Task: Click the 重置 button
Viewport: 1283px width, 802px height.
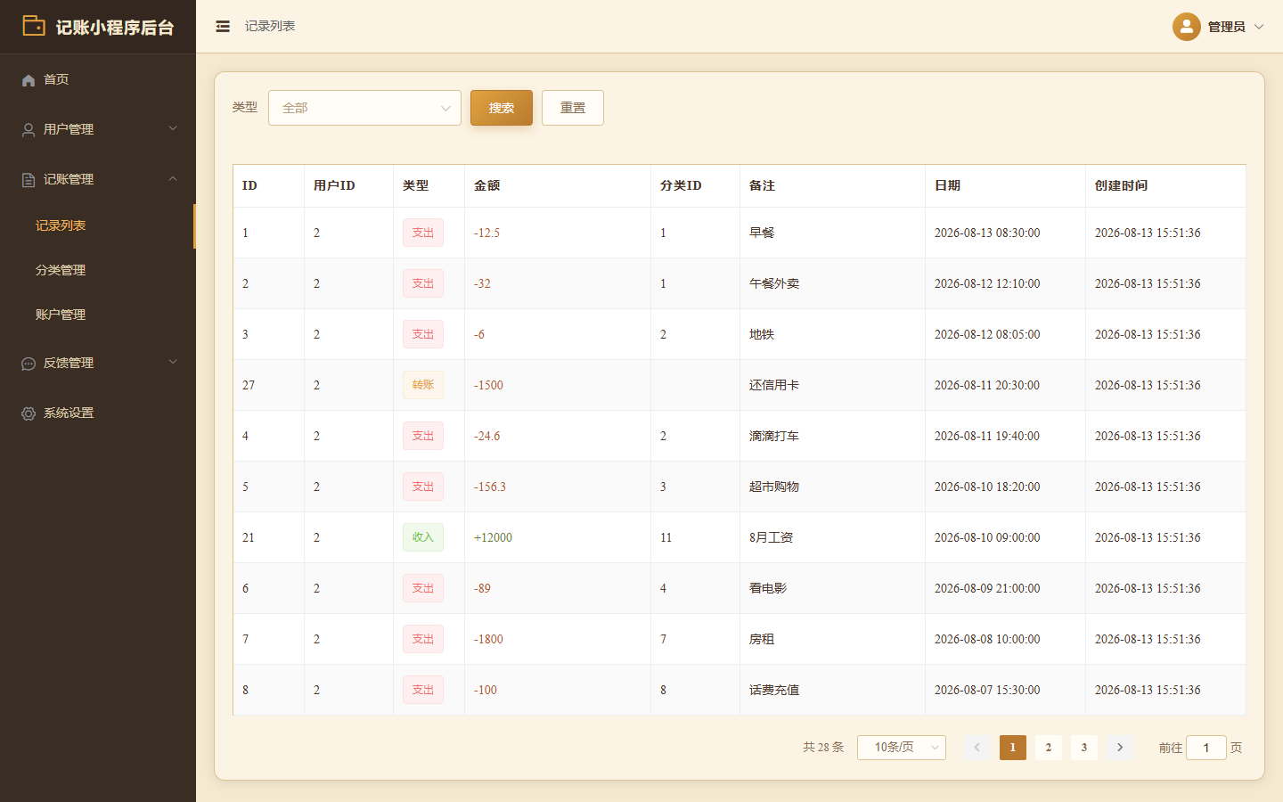Action: pos(573,108)
